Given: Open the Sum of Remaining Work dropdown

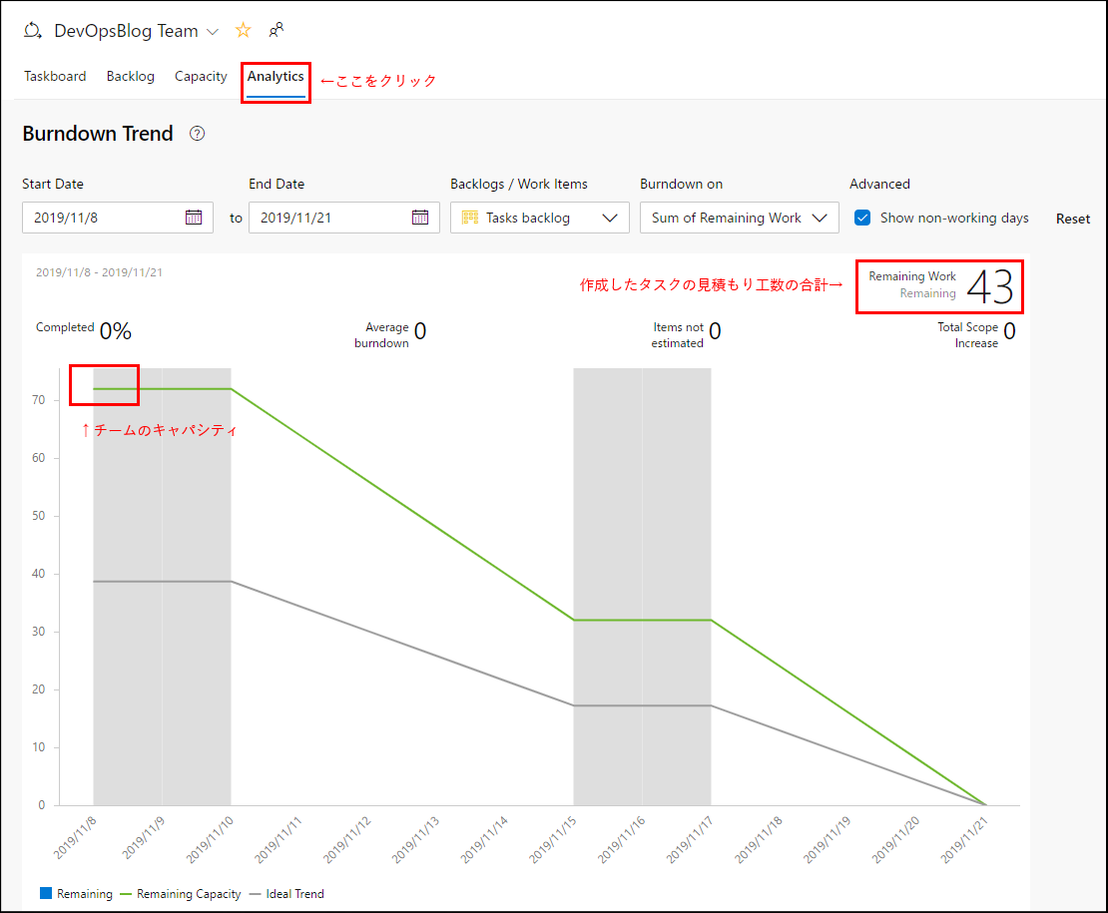Looking at the screenshot, I should coord(739,218).
